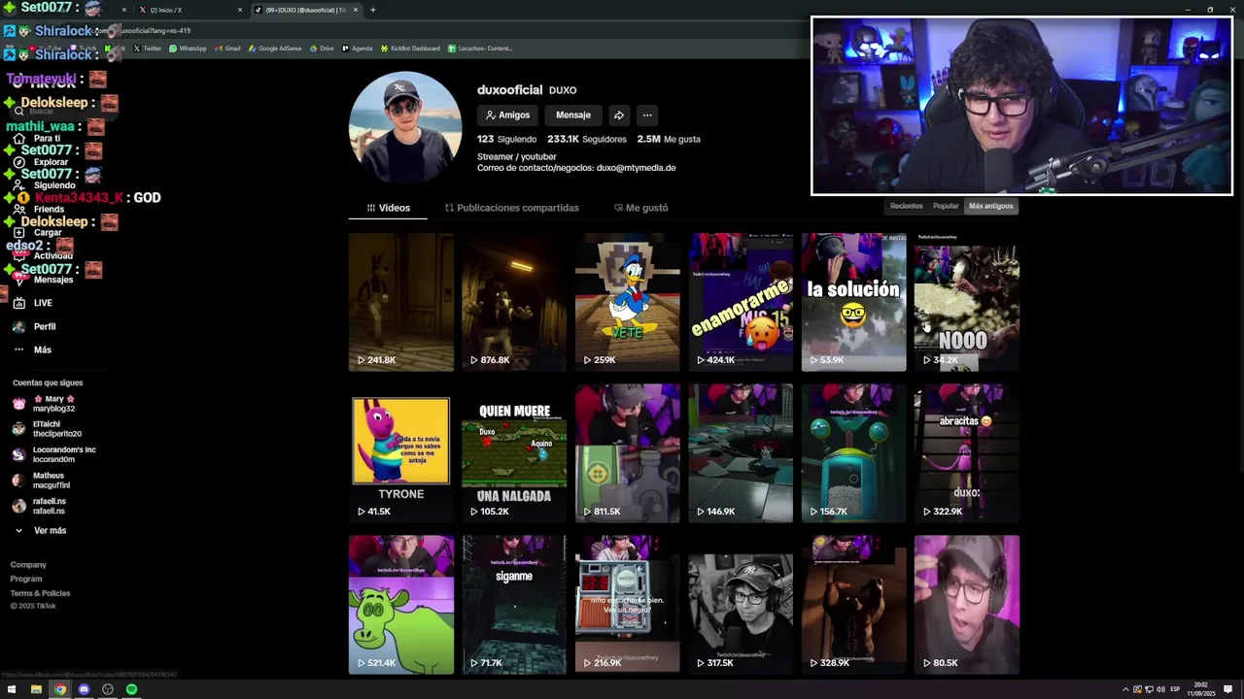Screen dimensions: 1244x699
Task: Expand Ver más followed accounts list
Action: click(x=41, y=530)
